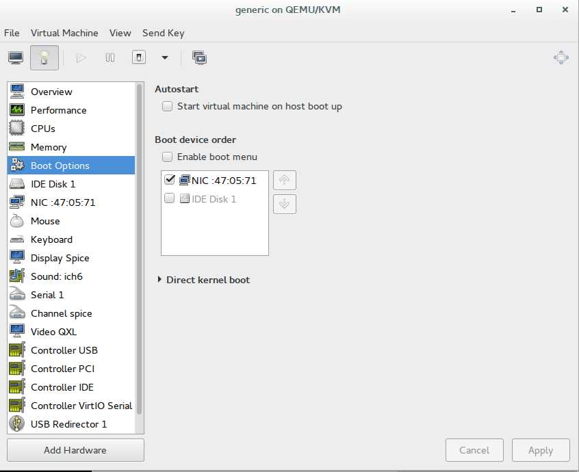Uncheck NIC :47:05:71 boot device

(170, 180)
